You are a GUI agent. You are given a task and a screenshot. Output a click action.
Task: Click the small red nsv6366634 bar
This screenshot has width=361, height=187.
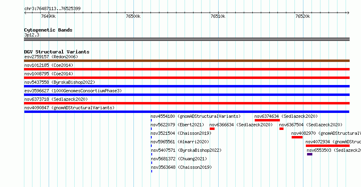tap(212, 129)
